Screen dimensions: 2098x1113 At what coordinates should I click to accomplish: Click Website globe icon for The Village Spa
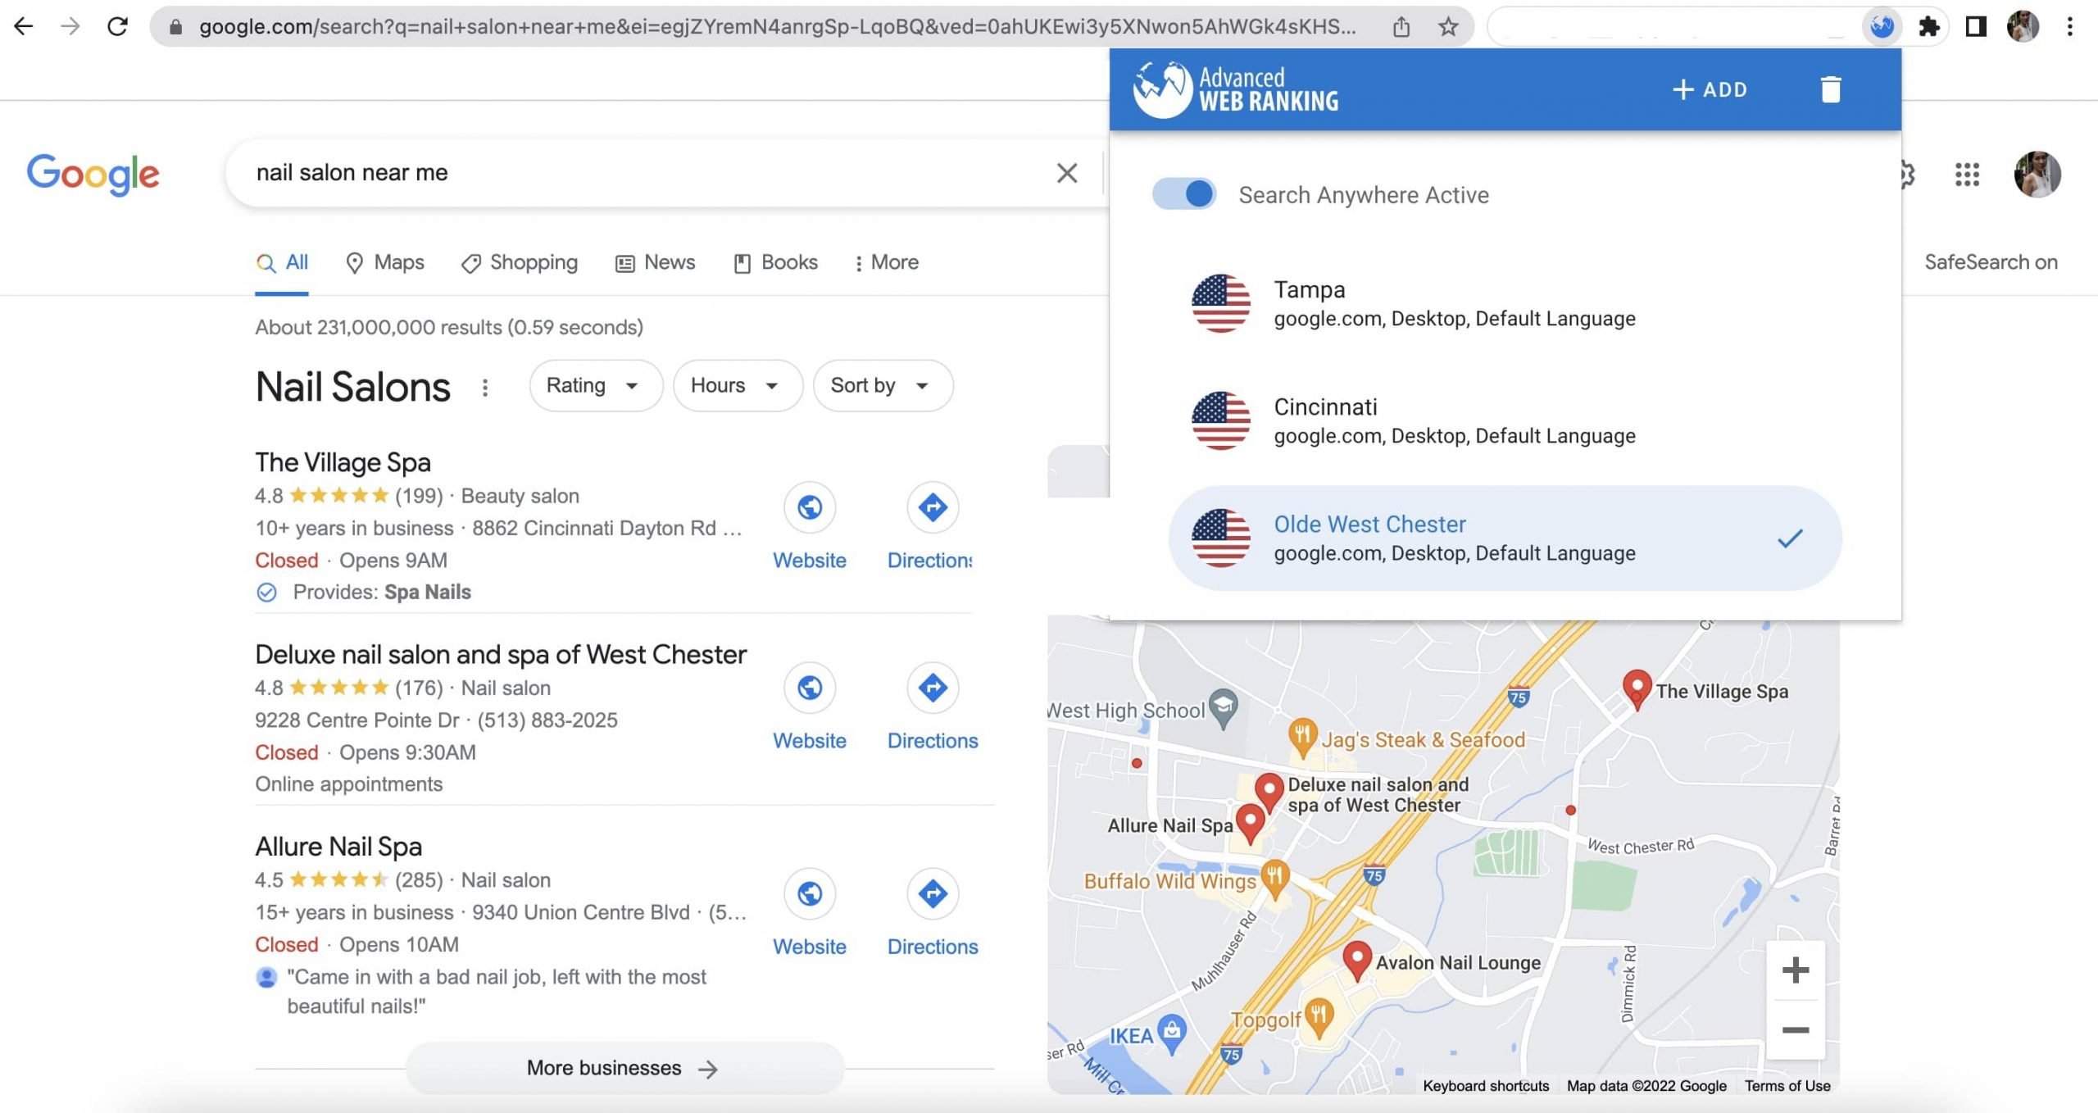pos(809,507)
